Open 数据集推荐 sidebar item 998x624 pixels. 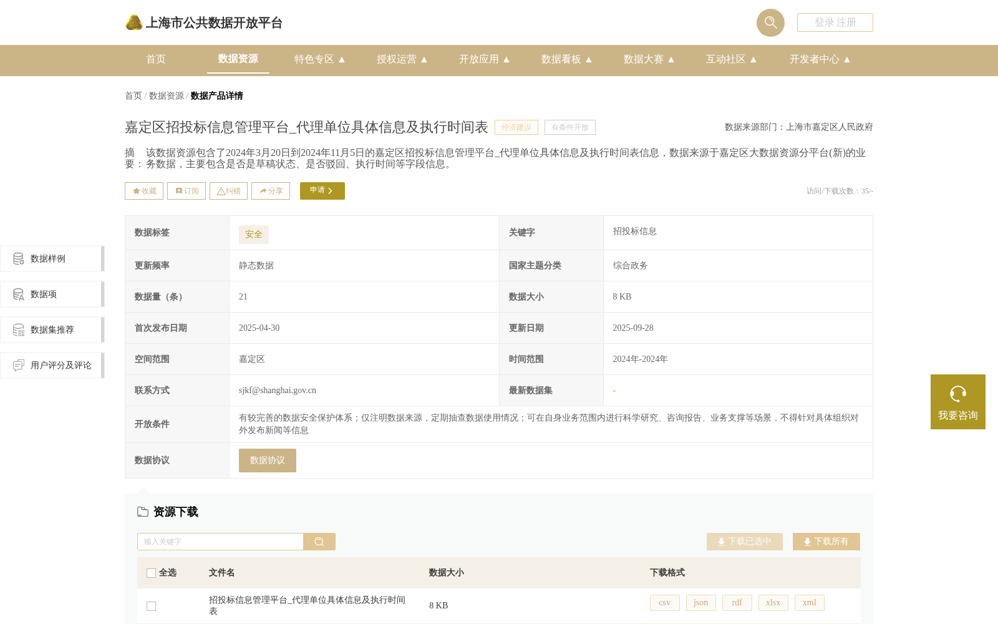(52, 329)
